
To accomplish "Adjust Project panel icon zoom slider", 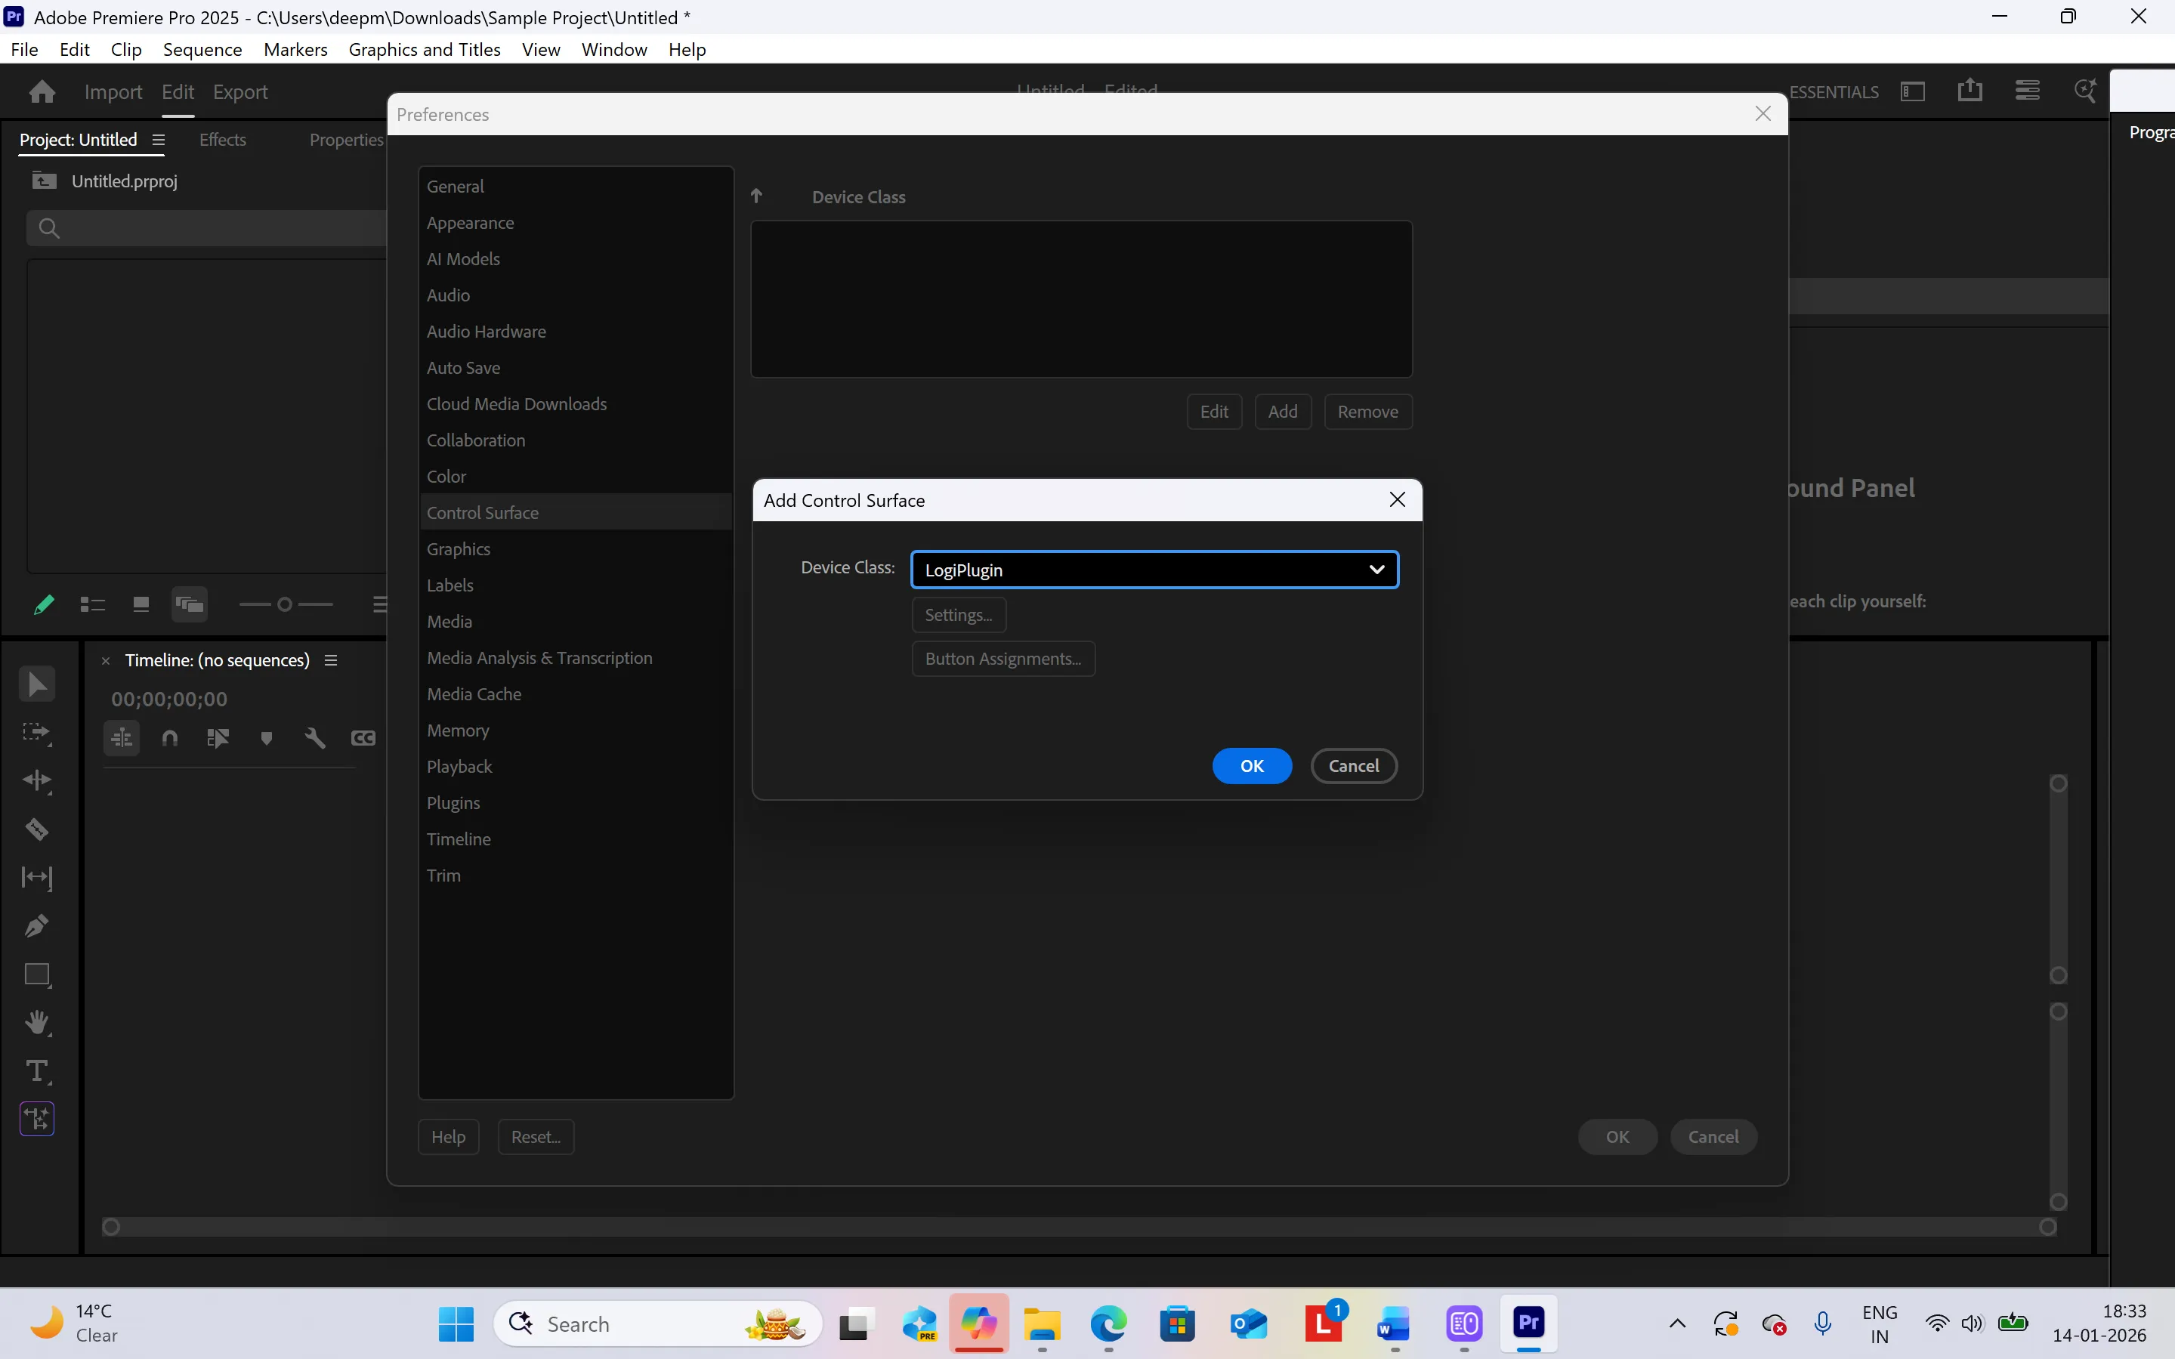I will tap(285, 605).
